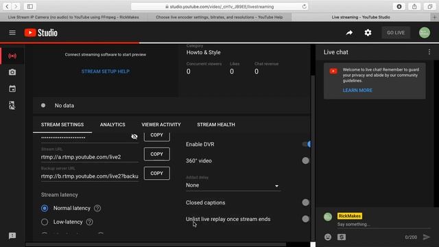Toggle the Enable DVR switch
This screenshot has height=247, width=439.
pyautogui.click(x=307, y=144)
